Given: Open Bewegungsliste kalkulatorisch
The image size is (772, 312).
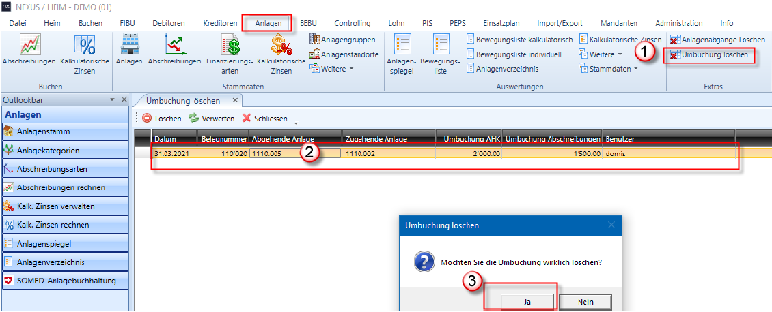Looking at the screenshot, I should (519, 40).
